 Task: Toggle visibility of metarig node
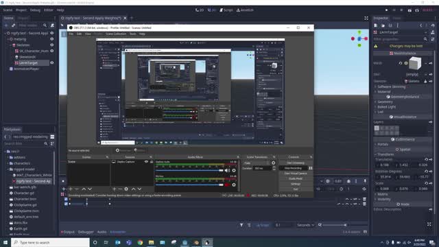[x=52, y=39]
